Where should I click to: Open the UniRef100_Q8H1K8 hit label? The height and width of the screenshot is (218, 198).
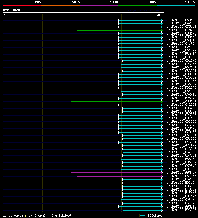[x=181, y=33]
